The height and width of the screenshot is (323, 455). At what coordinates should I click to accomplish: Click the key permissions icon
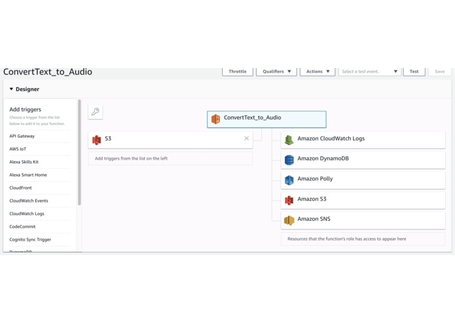95,112
